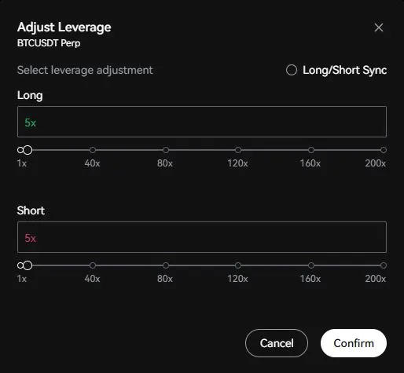The width and height of the screenshot is (404, 373).
Task: Click the Long slider handle
Action: pos(28,150)
